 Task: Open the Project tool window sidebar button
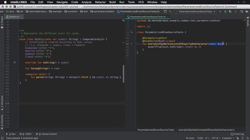2,22
